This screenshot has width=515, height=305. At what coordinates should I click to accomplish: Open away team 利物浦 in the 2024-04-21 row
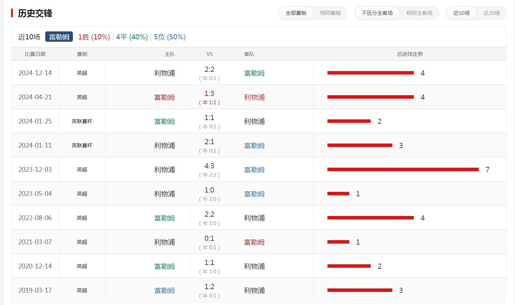pyautogui.click(x=254, y=97)
